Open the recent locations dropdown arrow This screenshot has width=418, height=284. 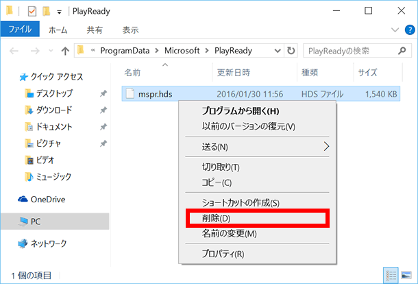point(51,51)
